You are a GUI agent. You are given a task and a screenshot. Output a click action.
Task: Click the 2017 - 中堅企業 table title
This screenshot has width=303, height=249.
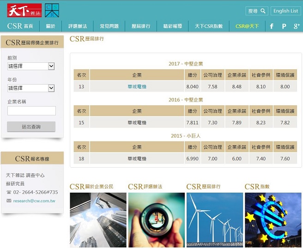[186, 64]
